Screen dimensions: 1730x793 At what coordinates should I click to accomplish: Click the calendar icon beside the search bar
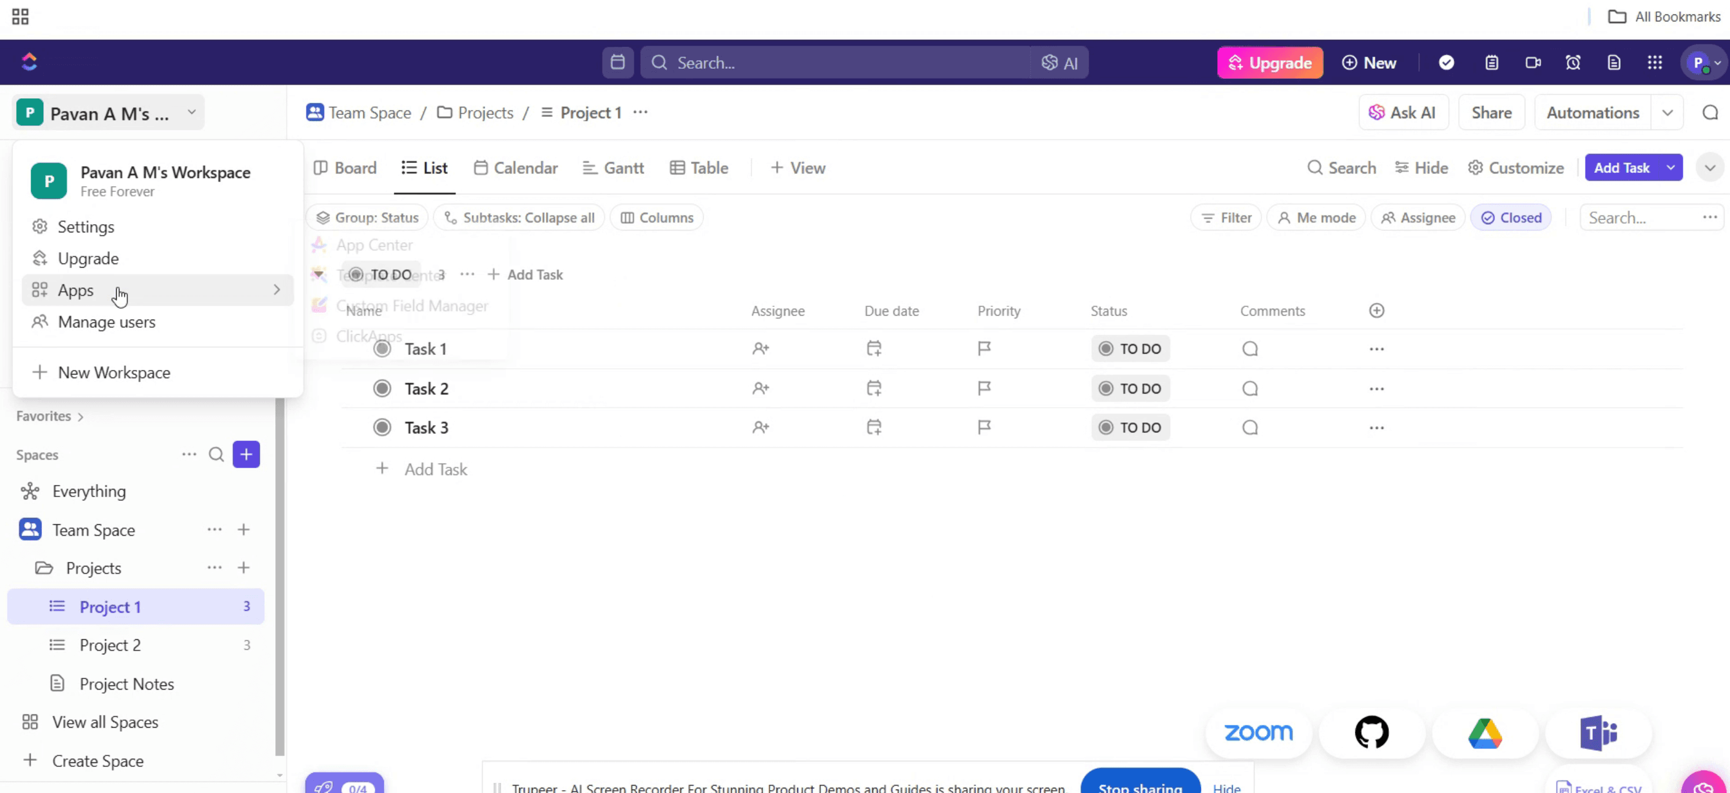click(x=617, y=62)
